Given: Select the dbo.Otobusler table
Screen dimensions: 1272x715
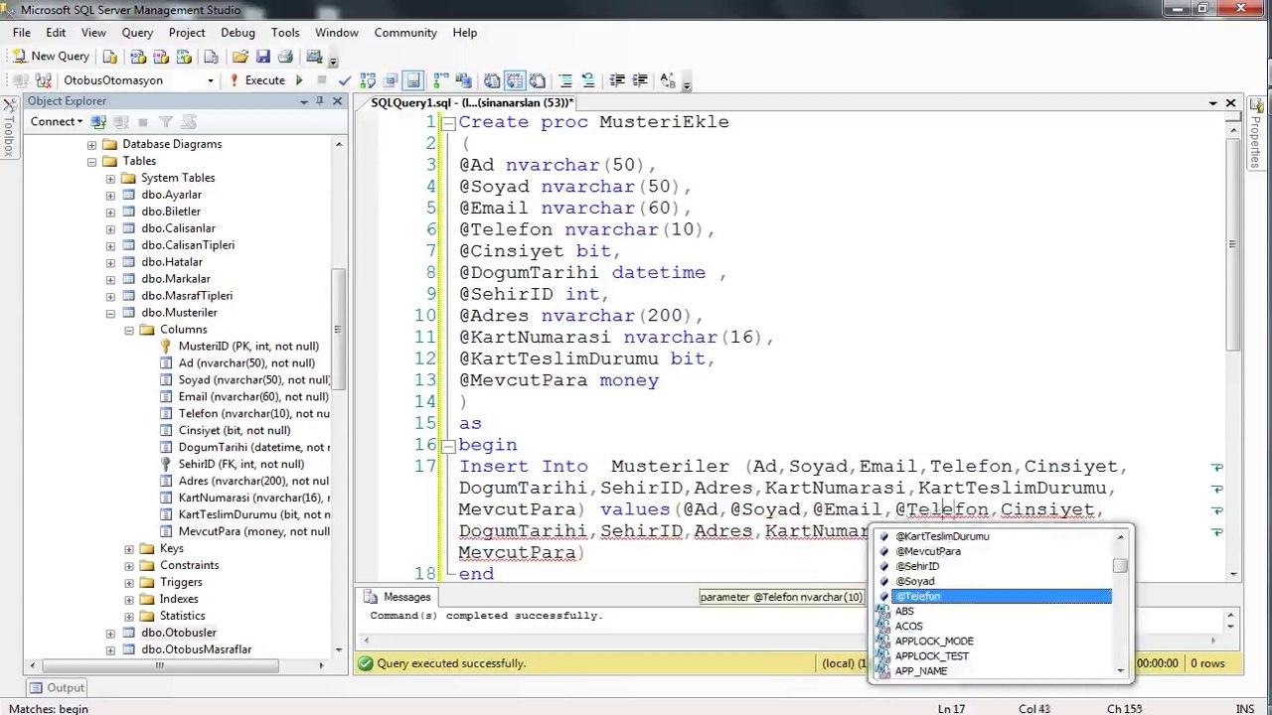Looking at the screenshot, I should [178, 633].
